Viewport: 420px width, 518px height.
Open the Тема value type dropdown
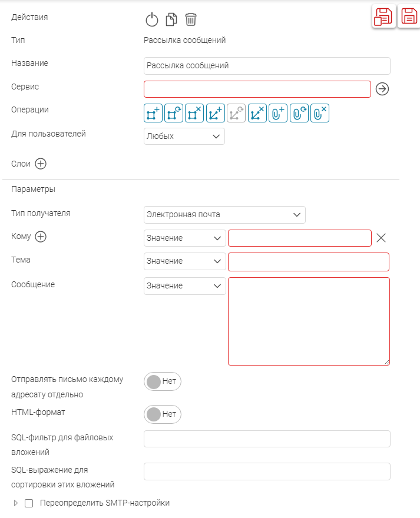click(x=184, y=261)
